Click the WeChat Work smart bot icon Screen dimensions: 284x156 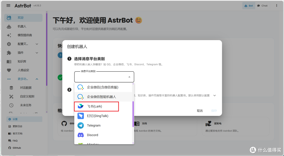[81, 97]
